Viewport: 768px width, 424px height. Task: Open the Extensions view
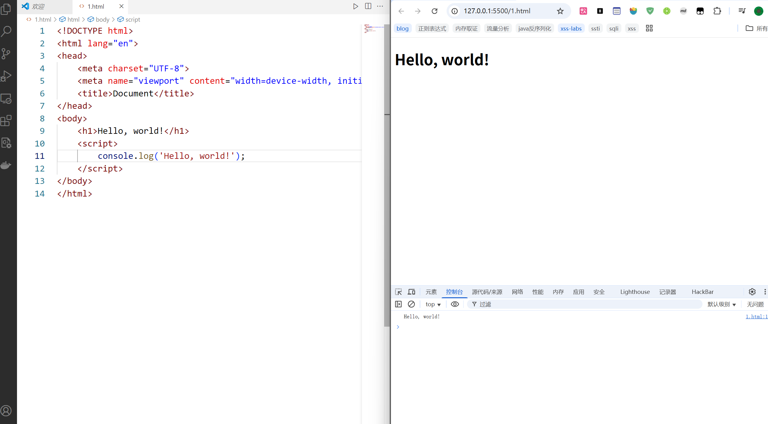tap(6, 121)
